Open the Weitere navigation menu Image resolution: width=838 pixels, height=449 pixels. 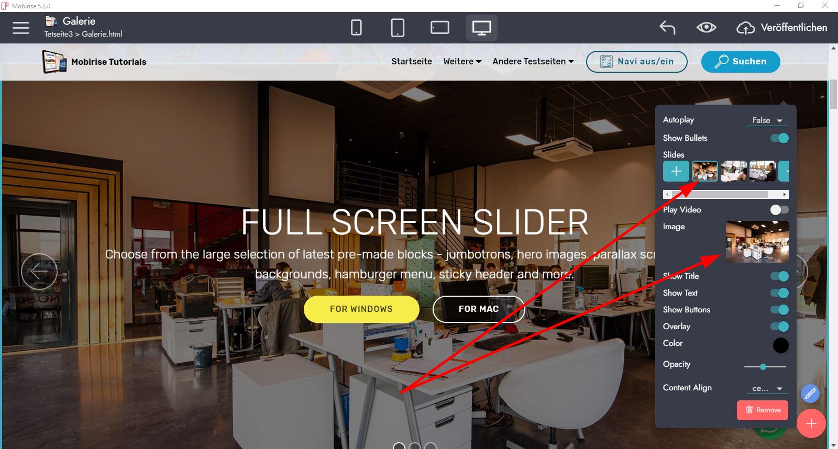[462, 61]
